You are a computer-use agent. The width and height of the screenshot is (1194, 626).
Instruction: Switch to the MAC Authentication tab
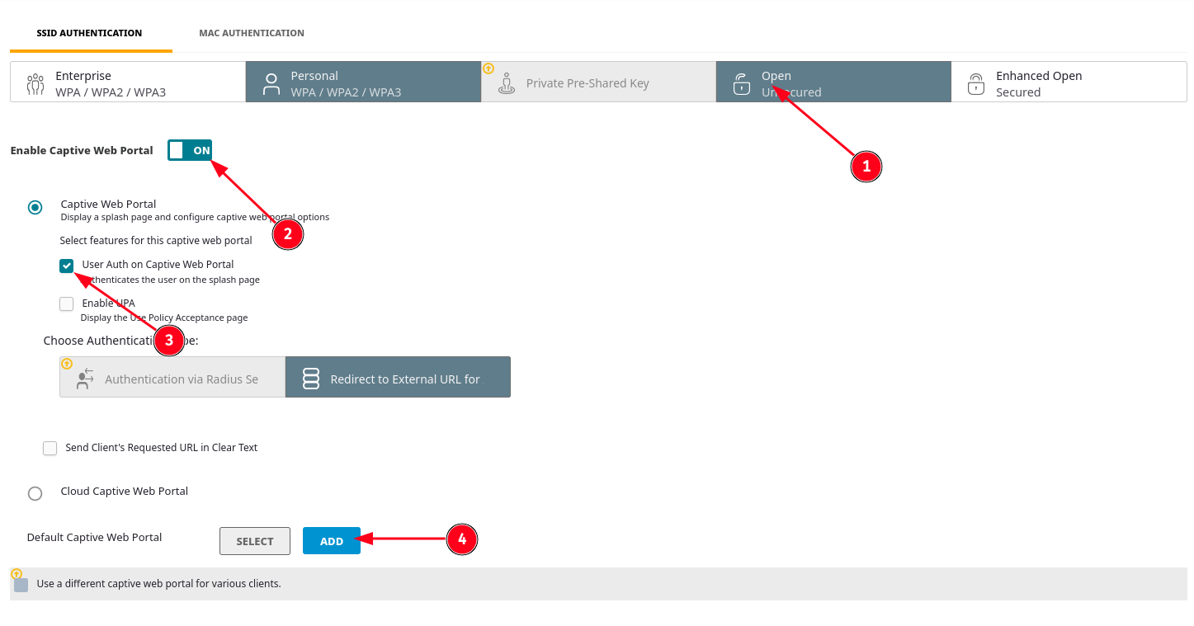tap(251, 33)
